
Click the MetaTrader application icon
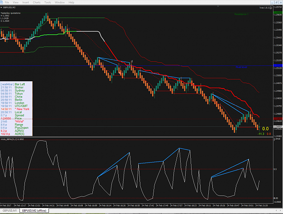1,2
